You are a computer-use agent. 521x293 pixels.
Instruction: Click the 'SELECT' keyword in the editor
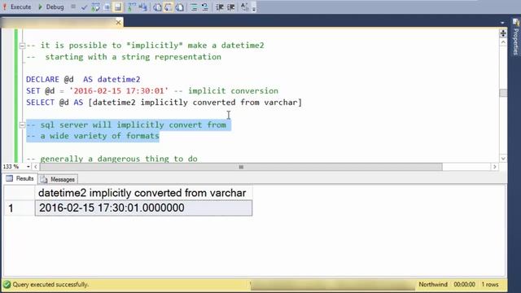40,103
